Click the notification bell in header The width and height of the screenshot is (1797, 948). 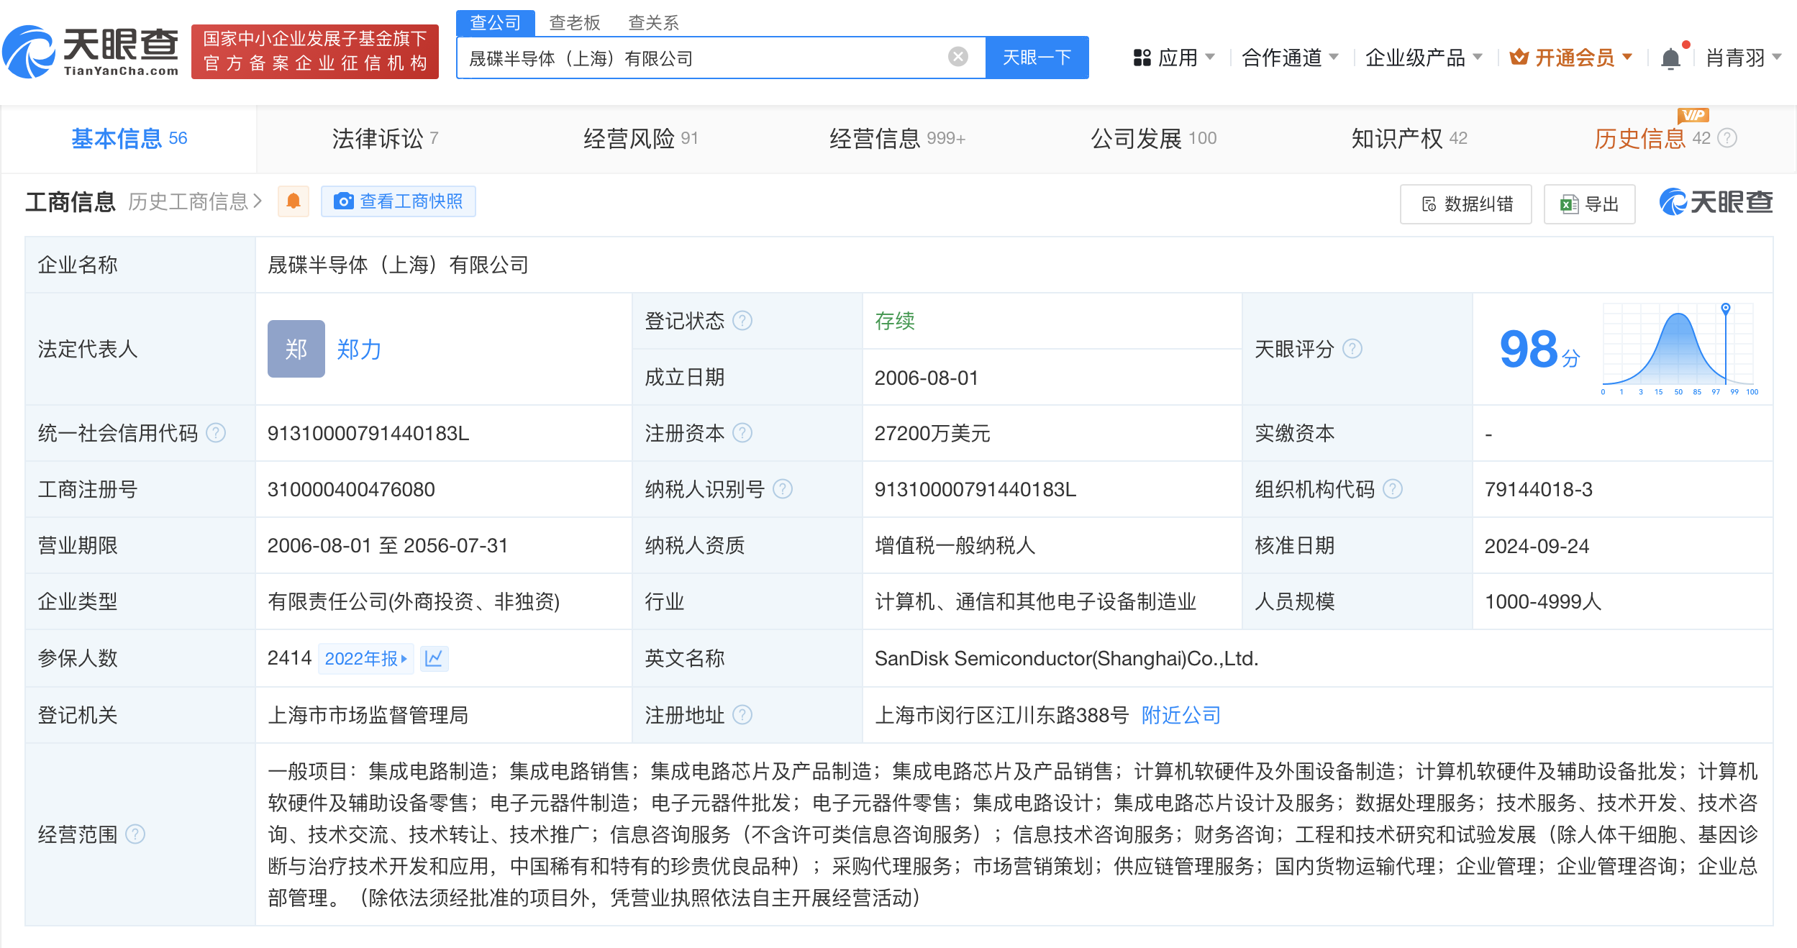[x=1670, y=58]
